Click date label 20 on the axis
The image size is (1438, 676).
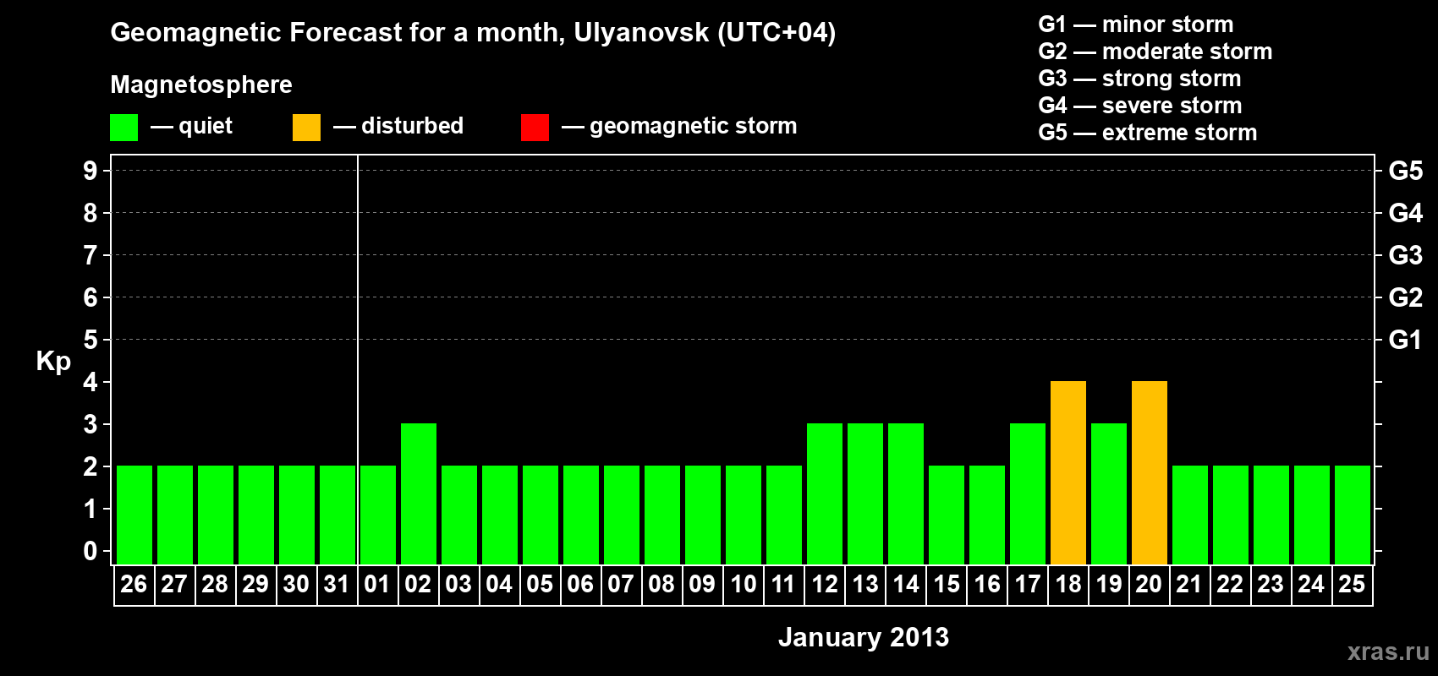click(1149, 584)
